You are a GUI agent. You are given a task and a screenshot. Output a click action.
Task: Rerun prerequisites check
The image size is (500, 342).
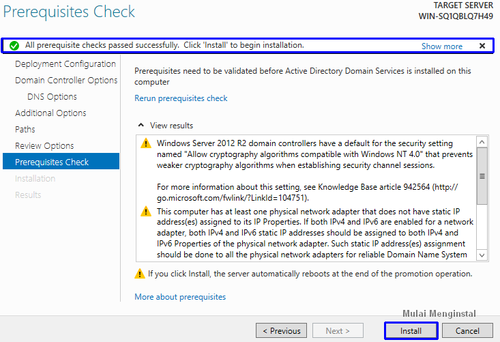click(181, 98)
